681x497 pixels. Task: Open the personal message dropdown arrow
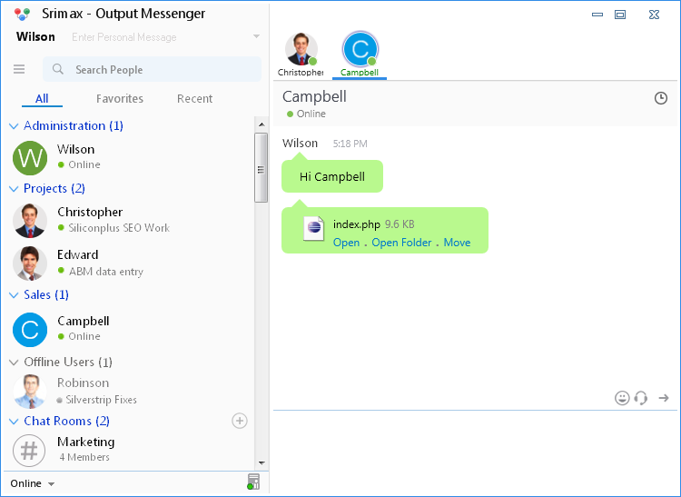click(256, 37)
